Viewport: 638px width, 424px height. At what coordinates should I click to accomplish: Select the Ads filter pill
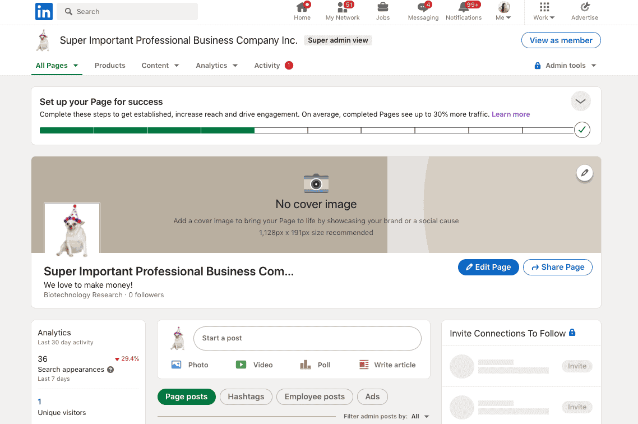[x=372, y=397]
